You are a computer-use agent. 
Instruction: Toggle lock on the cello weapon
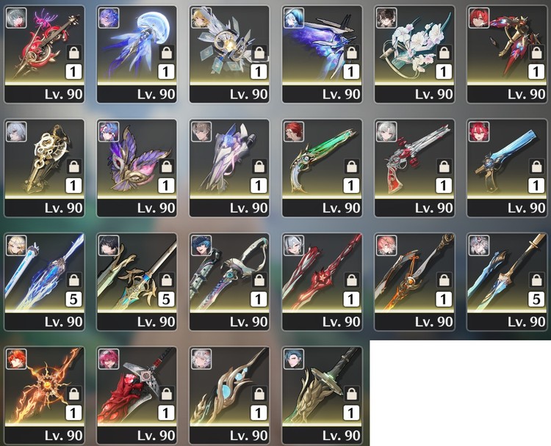pyautogui.click(x=73, y=53)
